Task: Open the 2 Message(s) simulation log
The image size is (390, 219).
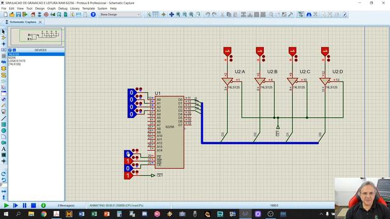Action: 66,206
